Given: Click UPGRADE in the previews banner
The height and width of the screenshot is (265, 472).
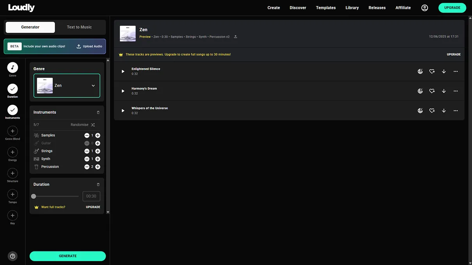Looking at the screenshot, I should [x=454, y=55].
